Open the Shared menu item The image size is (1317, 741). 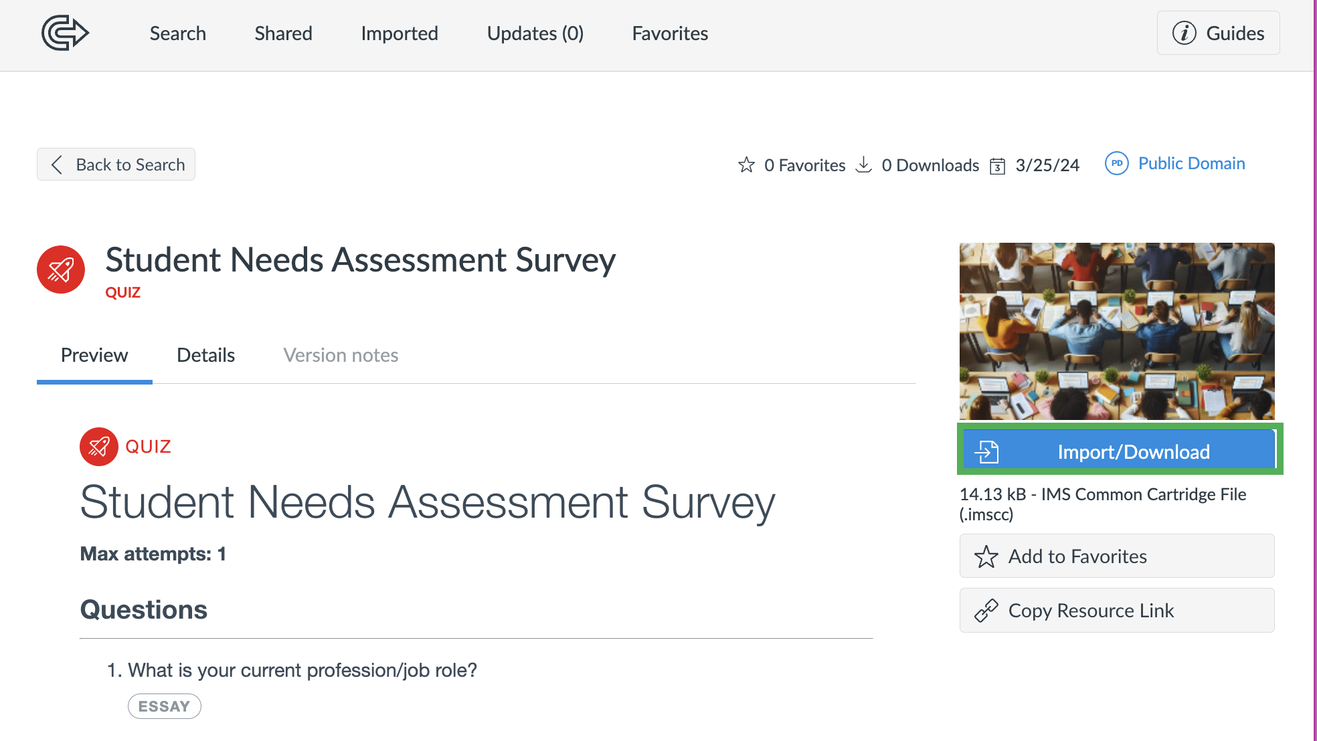[x=283, y=33]
